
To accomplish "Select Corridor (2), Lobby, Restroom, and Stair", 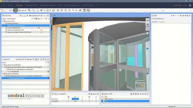I will tap(21, 69).
